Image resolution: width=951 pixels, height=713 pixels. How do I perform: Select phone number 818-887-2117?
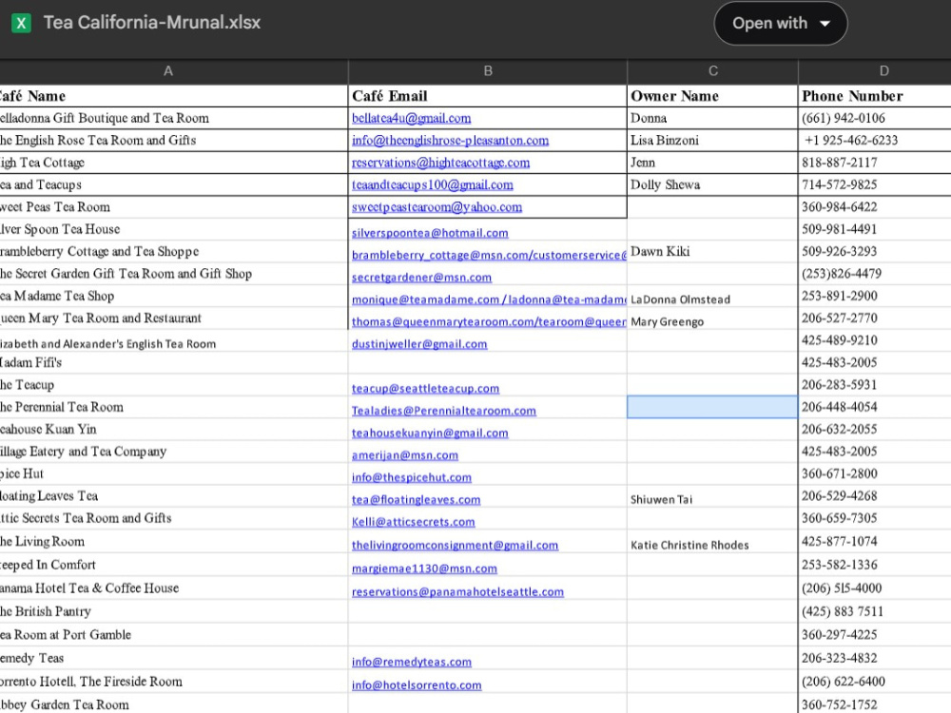[x=875, y=163]
